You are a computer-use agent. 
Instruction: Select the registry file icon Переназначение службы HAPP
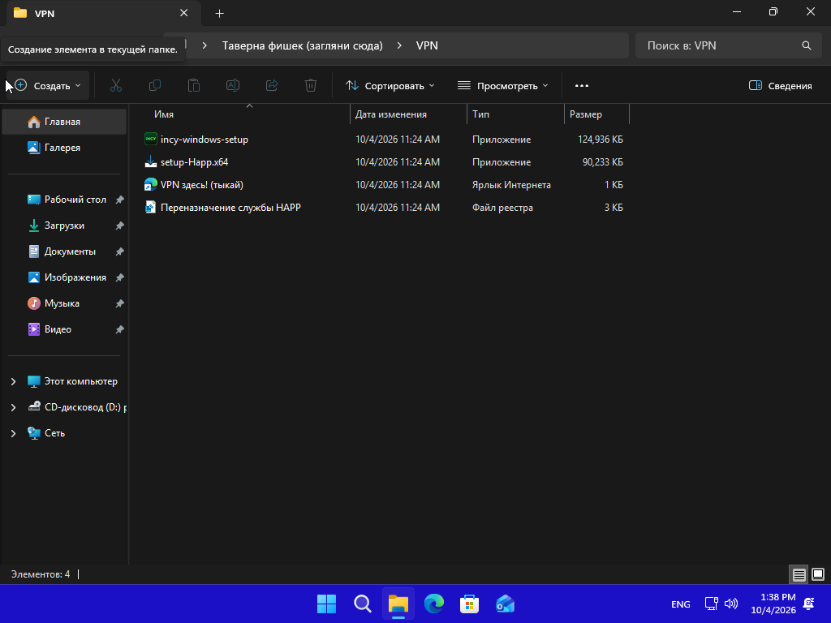[150, 207]
